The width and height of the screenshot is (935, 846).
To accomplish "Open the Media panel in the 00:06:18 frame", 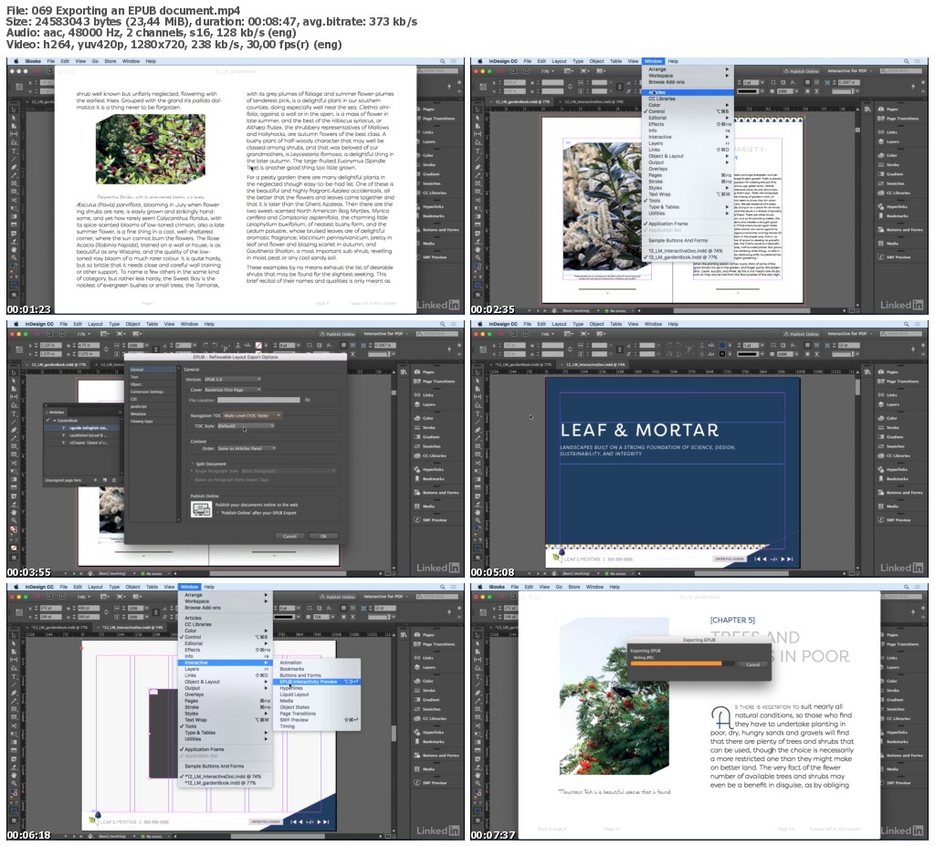I will tap(425, 769).
